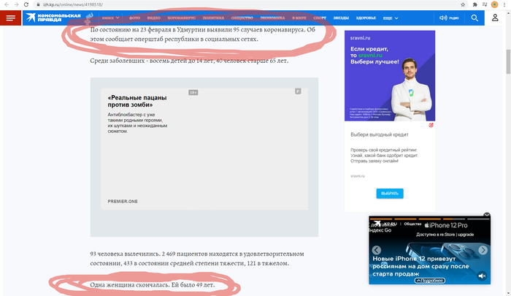The width and height of the screenshot is (511, 296).
Task: Click the paragraph starting «Среди заболевших»
Action: point(189,61)
